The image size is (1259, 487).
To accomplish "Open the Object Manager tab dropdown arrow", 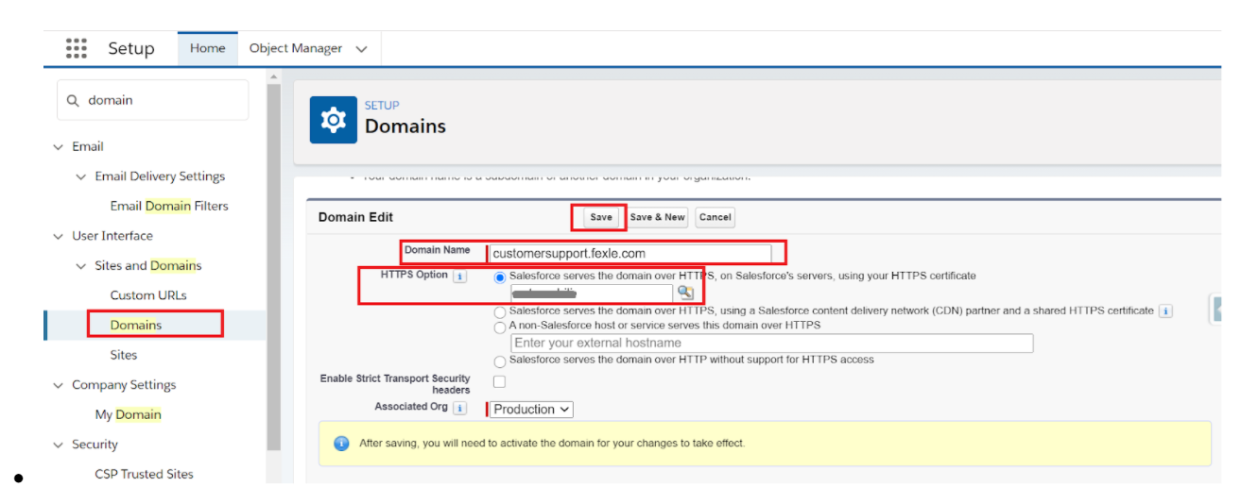I will click(361, 49).
